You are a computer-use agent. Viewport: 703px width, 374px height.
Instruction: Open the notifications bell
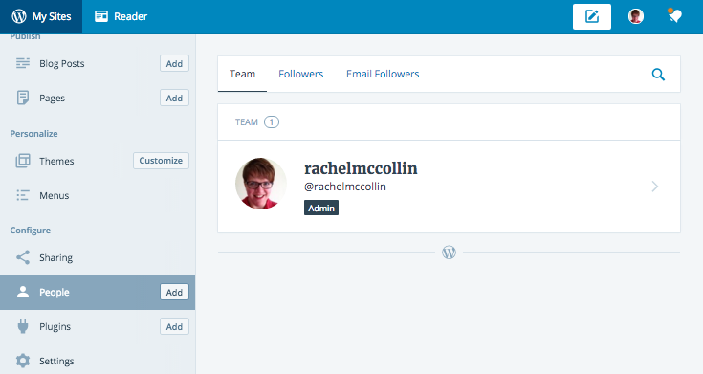[x=674, y=16]
